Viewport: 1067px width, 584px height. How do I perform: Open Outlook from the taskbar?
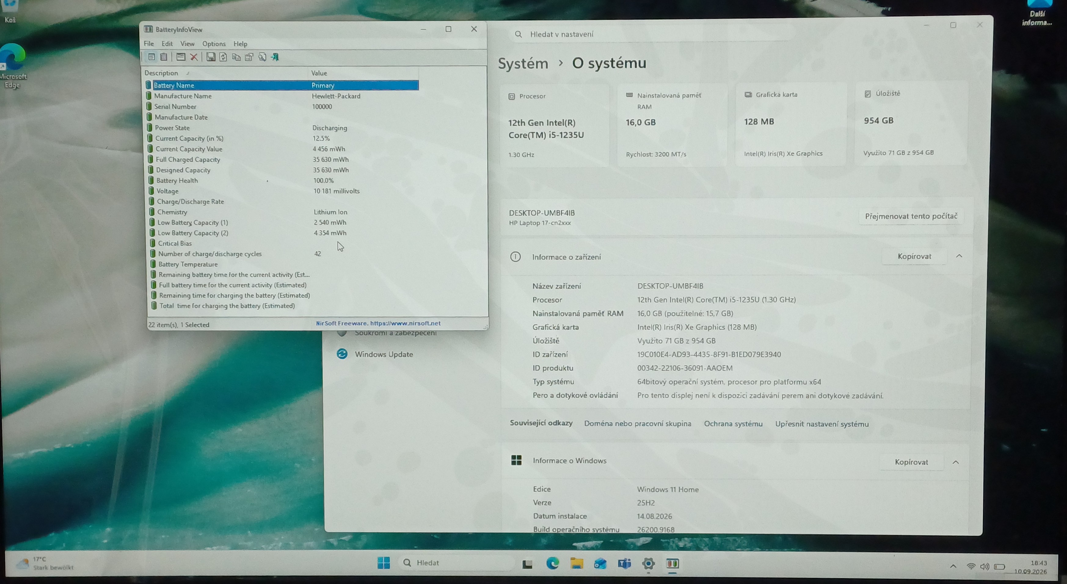coord(600,563)
